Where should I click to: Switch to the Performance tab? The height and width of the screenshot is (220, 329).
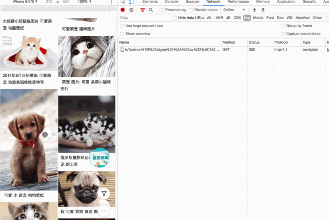(238, 2)
